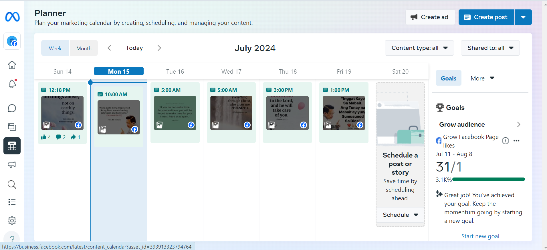The height and width of the screenshot is (250, 547).
Task: Go to the previous week arrow
Action: click(109, 48)
